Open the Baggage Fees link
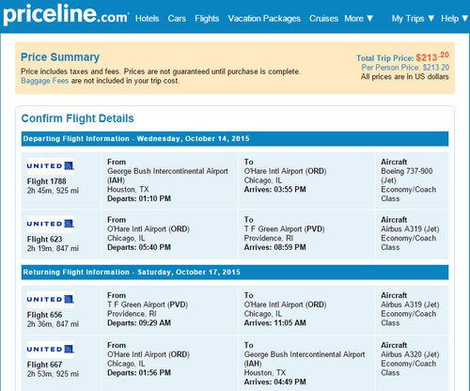Screen dimensions: 470x391 coord(44,81)
